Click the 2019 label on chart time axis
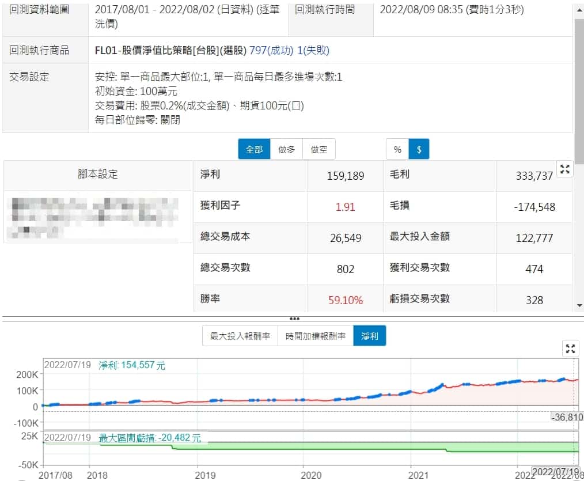 click(205, 475)
